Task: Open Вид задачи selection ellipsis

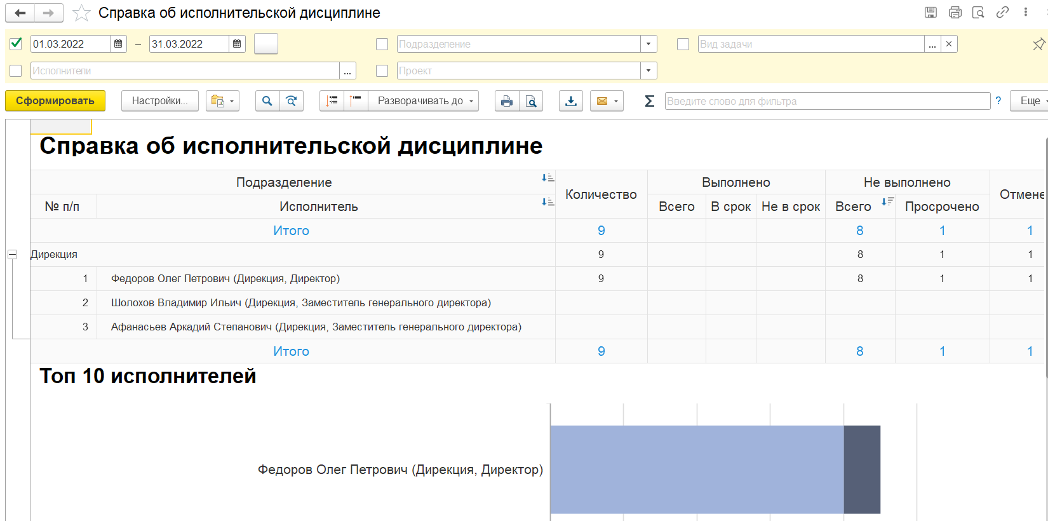Action: click(932, 44)
